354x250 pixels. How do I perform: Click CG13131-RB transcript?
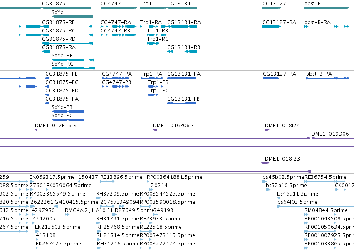[x=182, y=52]
